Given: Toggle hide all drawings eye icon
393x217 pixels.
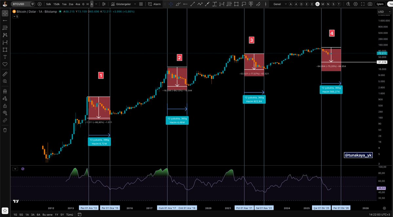Looking at the screenshot, I should (x=5, y=113).
